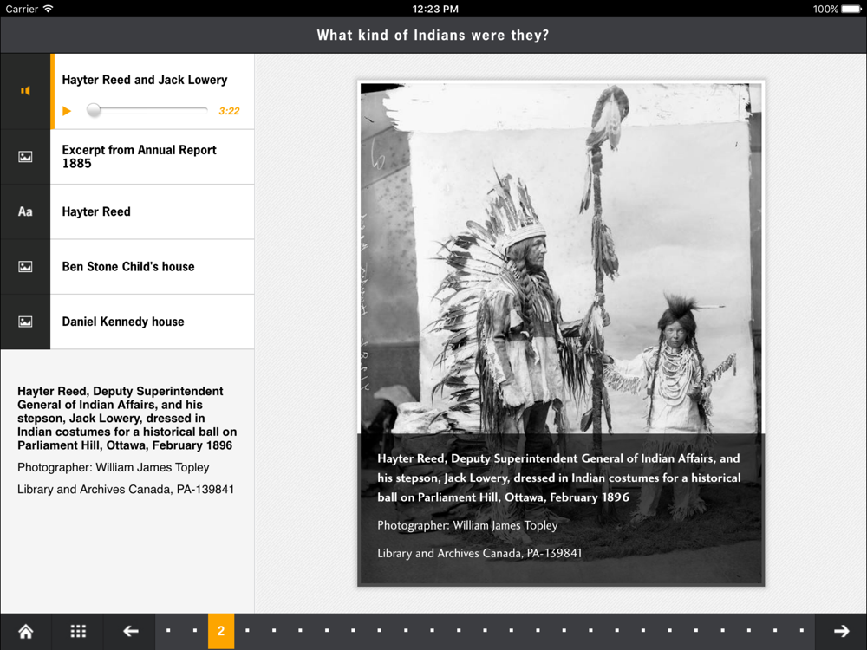Screen dimensions: 867x650
Task: Open Ben Stone Child's house item
Action: tap(152, 266)
